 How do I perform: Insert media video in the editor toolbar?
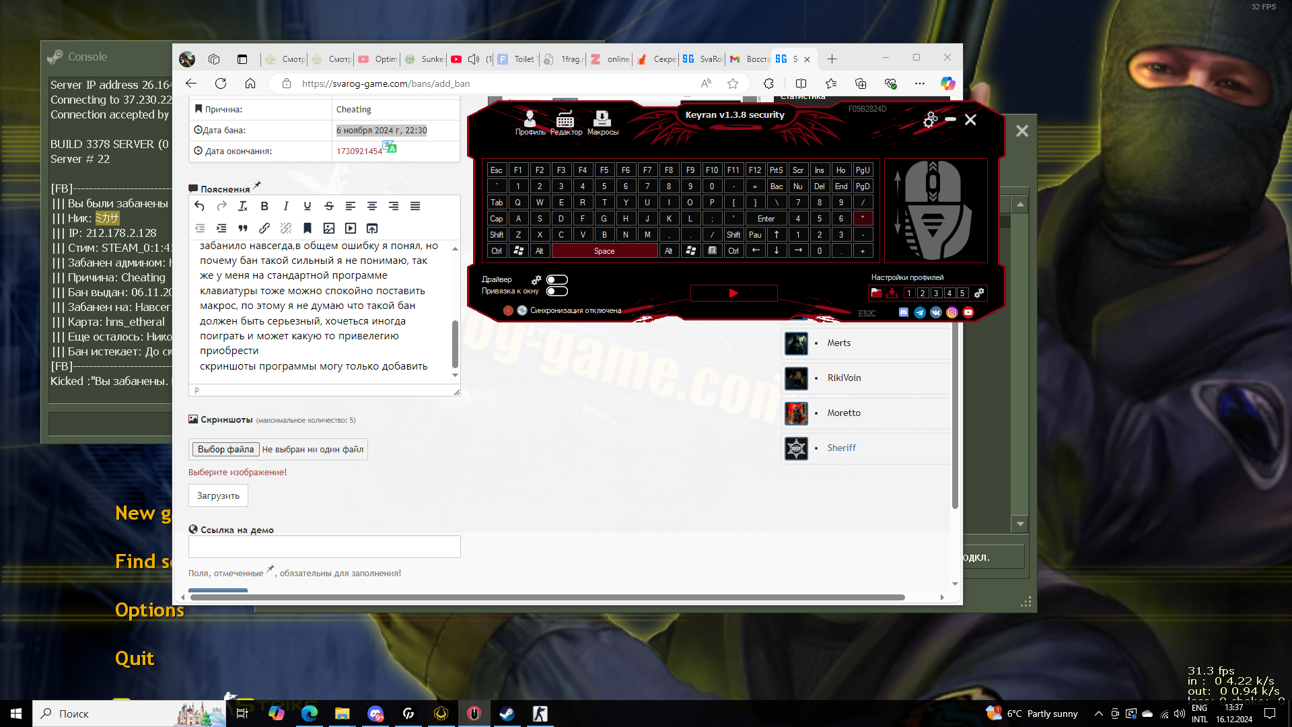click(x=351, y=228)
